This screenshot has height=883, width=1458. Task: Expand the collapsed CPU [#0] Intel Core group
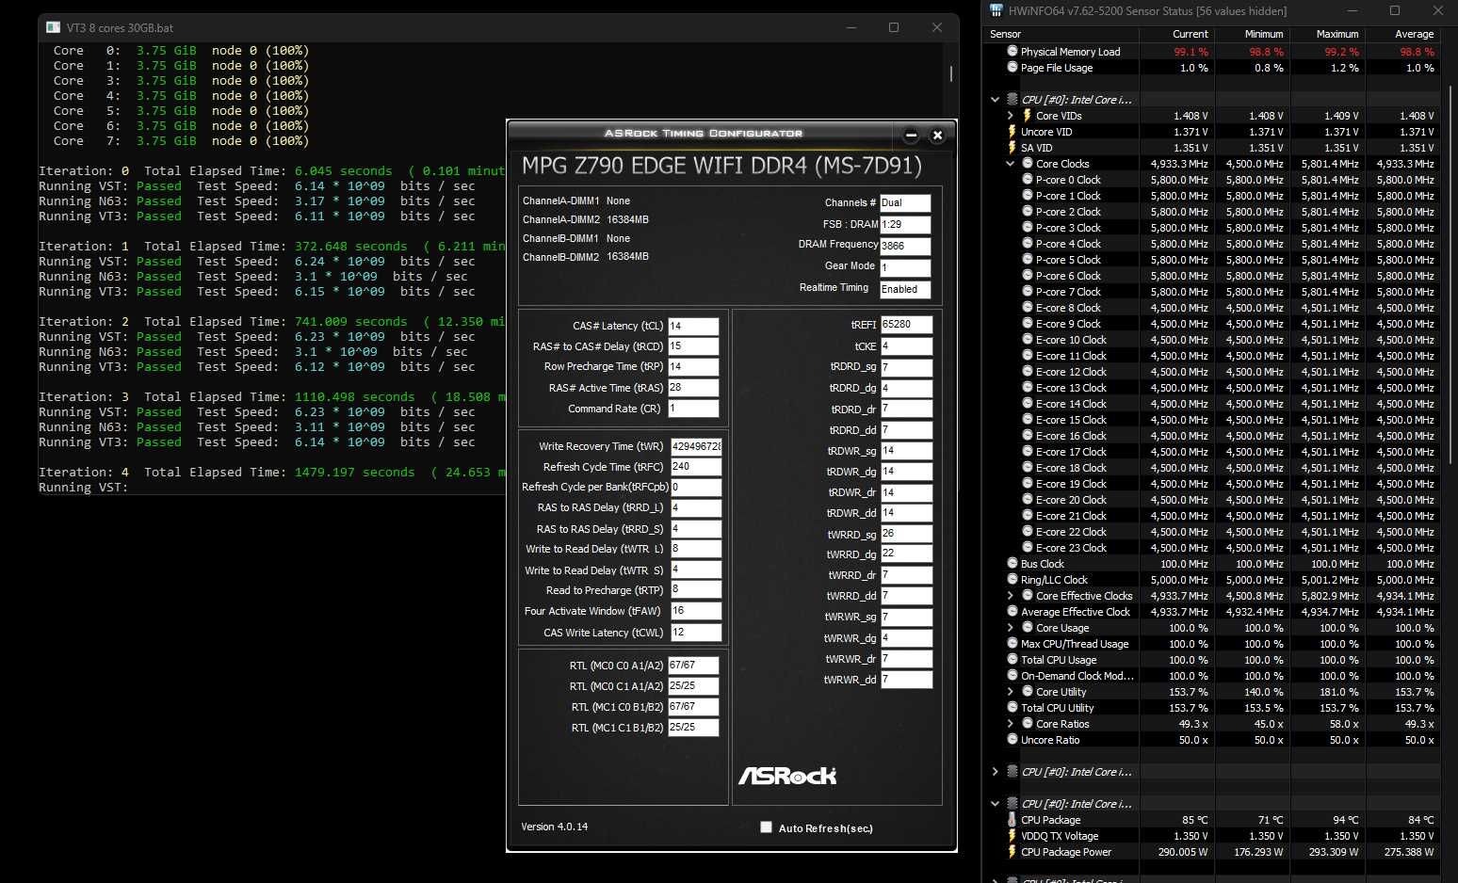pyautogui.click(x=995, y=771)
